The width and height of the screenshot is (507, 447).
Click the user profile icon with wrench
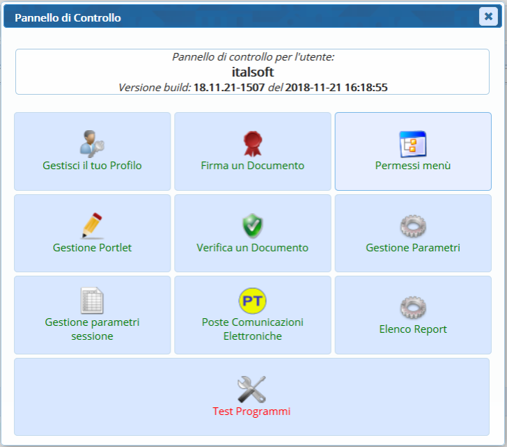(92, 143)
